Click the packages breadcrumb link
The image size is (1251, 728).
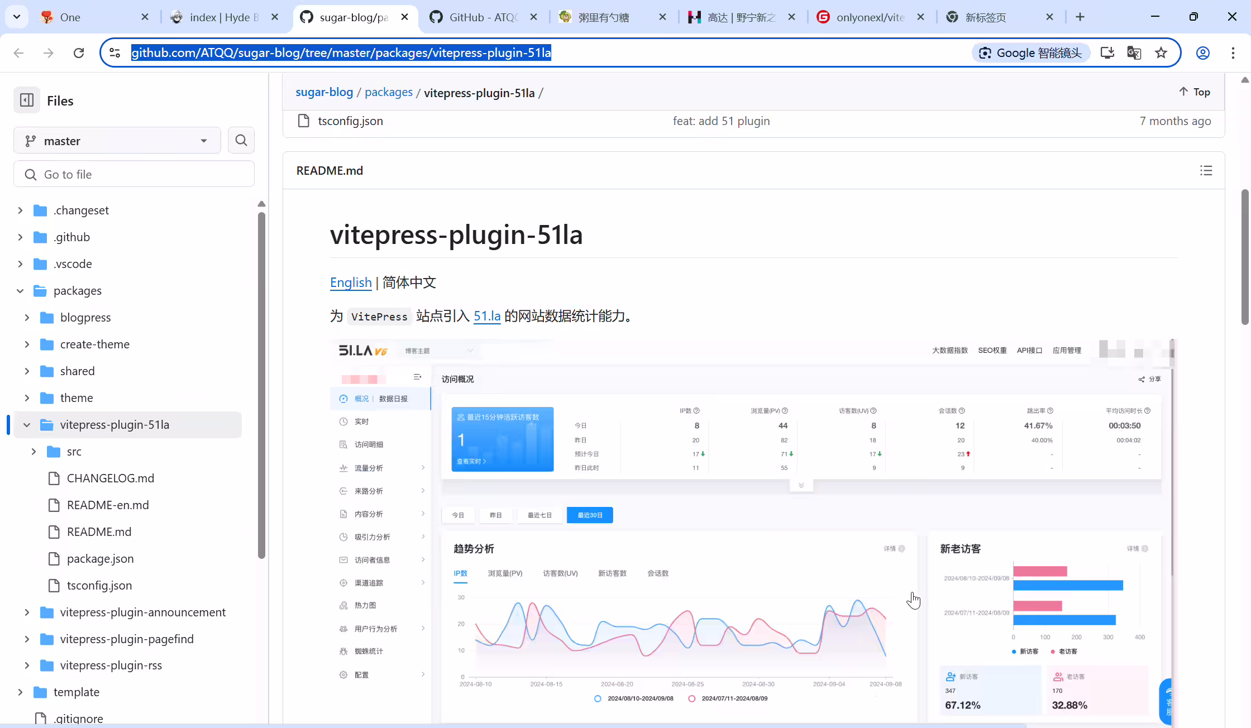[x=389, y=92]
